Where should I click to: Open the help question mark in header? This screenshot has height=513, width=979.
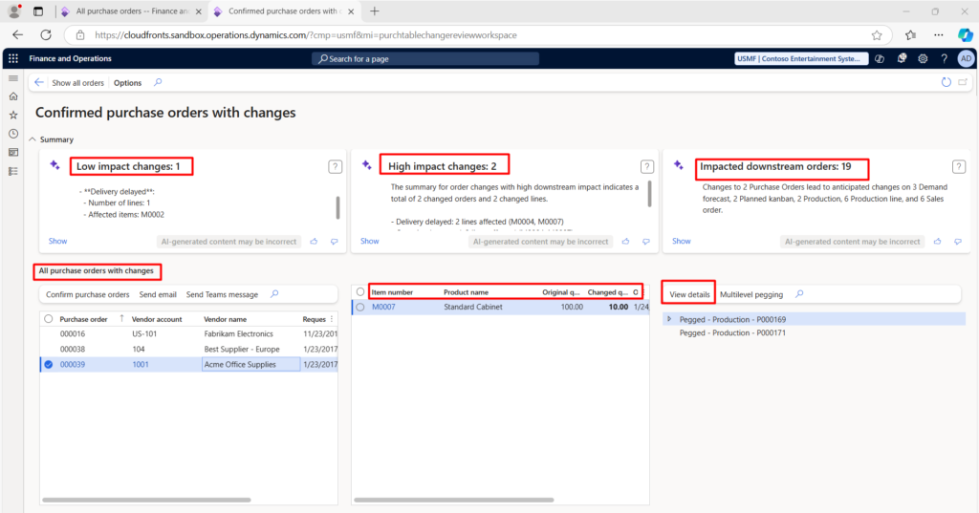[x=944, y=58]
